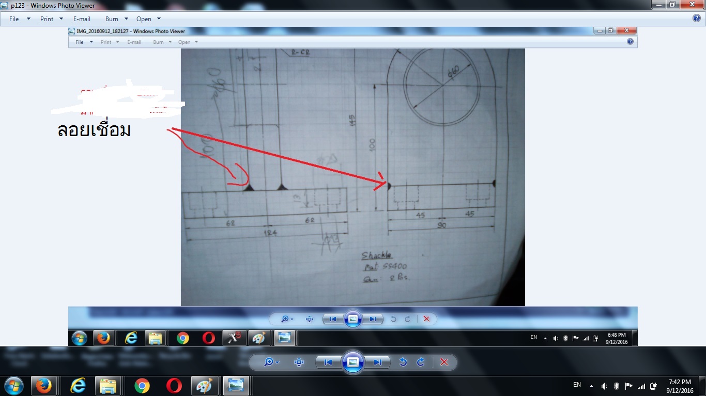
Task: Open the Burn dropdown in p123 window
Action: pyautogui.click(x=117, y=19)
